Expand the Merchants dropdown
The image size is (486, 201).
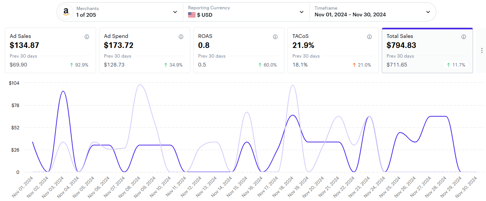coord(175,12)
